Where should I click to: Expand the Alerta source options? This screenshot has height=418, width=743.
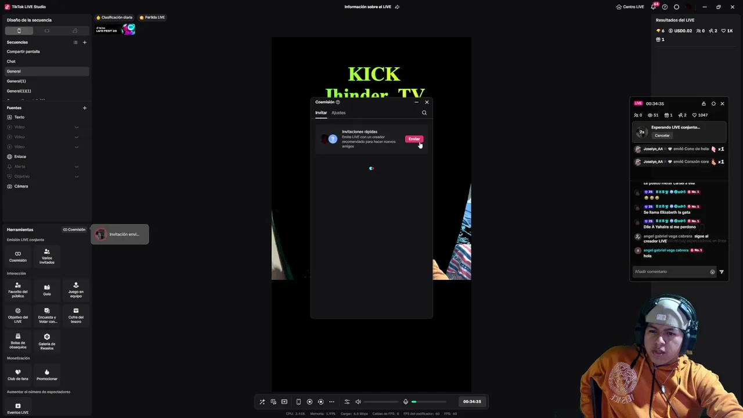(x=76, y=167)
